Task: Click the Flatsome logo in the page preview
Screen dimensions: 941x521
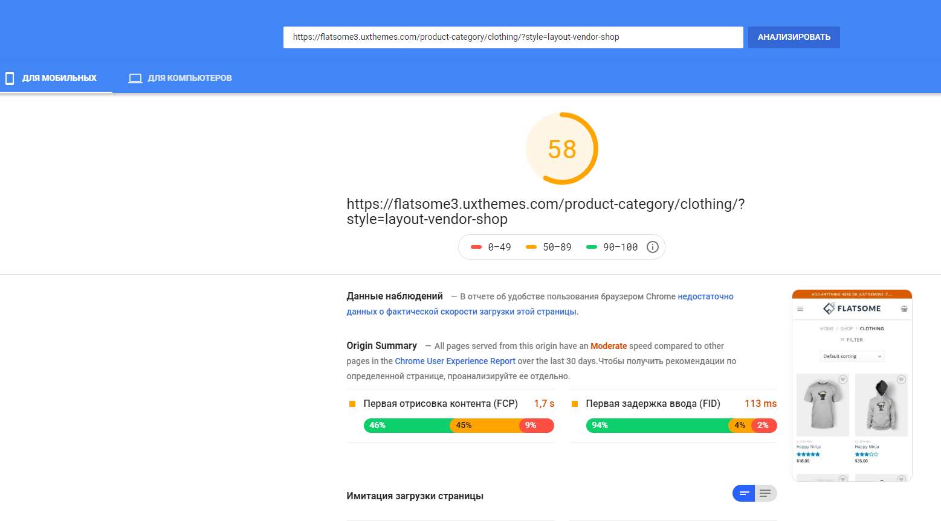Action: (852, 308)
